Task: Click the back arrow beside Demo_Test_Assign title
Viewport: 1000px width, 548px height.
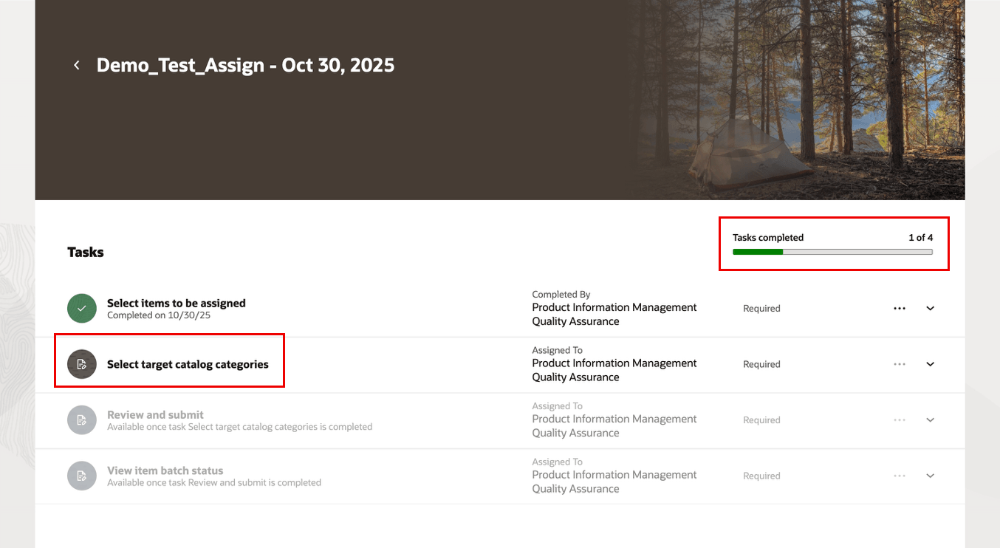Action: point(76,65)
